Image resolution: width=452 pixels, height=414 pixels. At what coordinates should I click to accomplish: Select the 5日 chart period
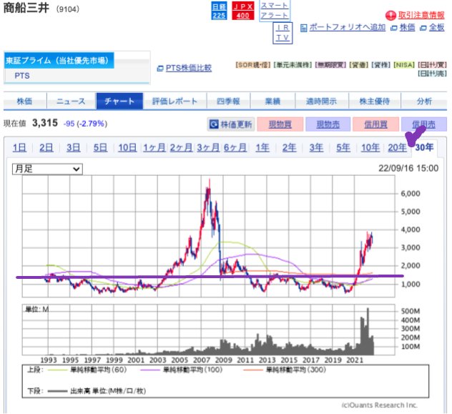100,148
